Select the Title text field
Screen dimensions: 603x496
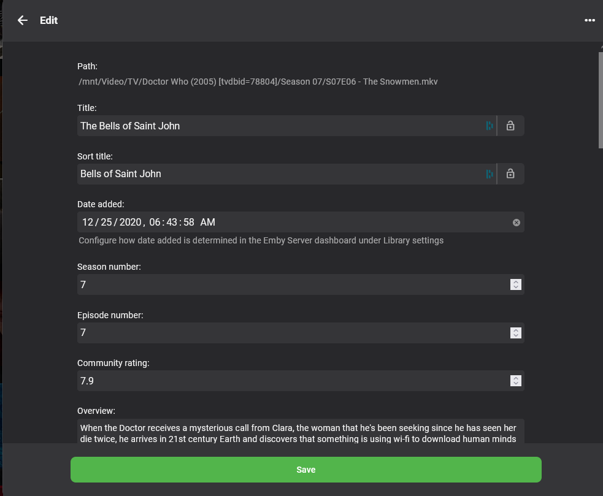pyautogui.click(x=276, y=126)
